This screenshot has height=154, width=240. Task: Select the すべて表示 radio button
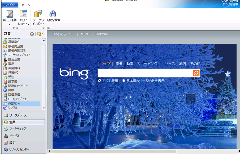(99, 80)
